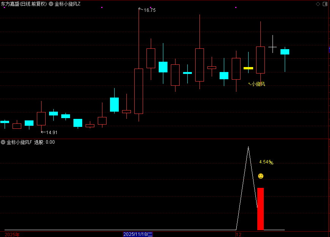Select the magenta marker dot above 16.75
330x237 pixels.
[x=151, y=8]
